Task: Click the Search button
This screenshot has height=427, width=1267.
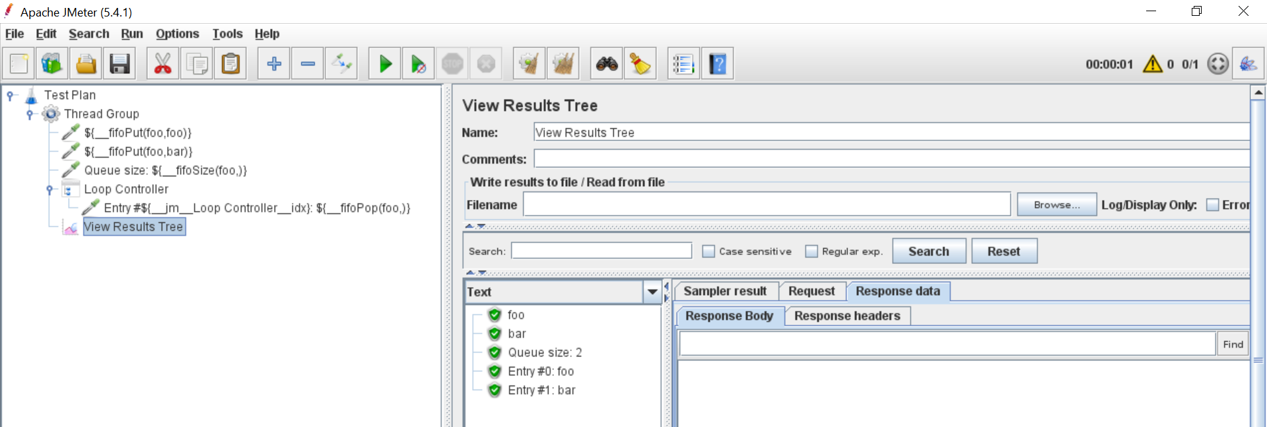Action: click(929, 251)
